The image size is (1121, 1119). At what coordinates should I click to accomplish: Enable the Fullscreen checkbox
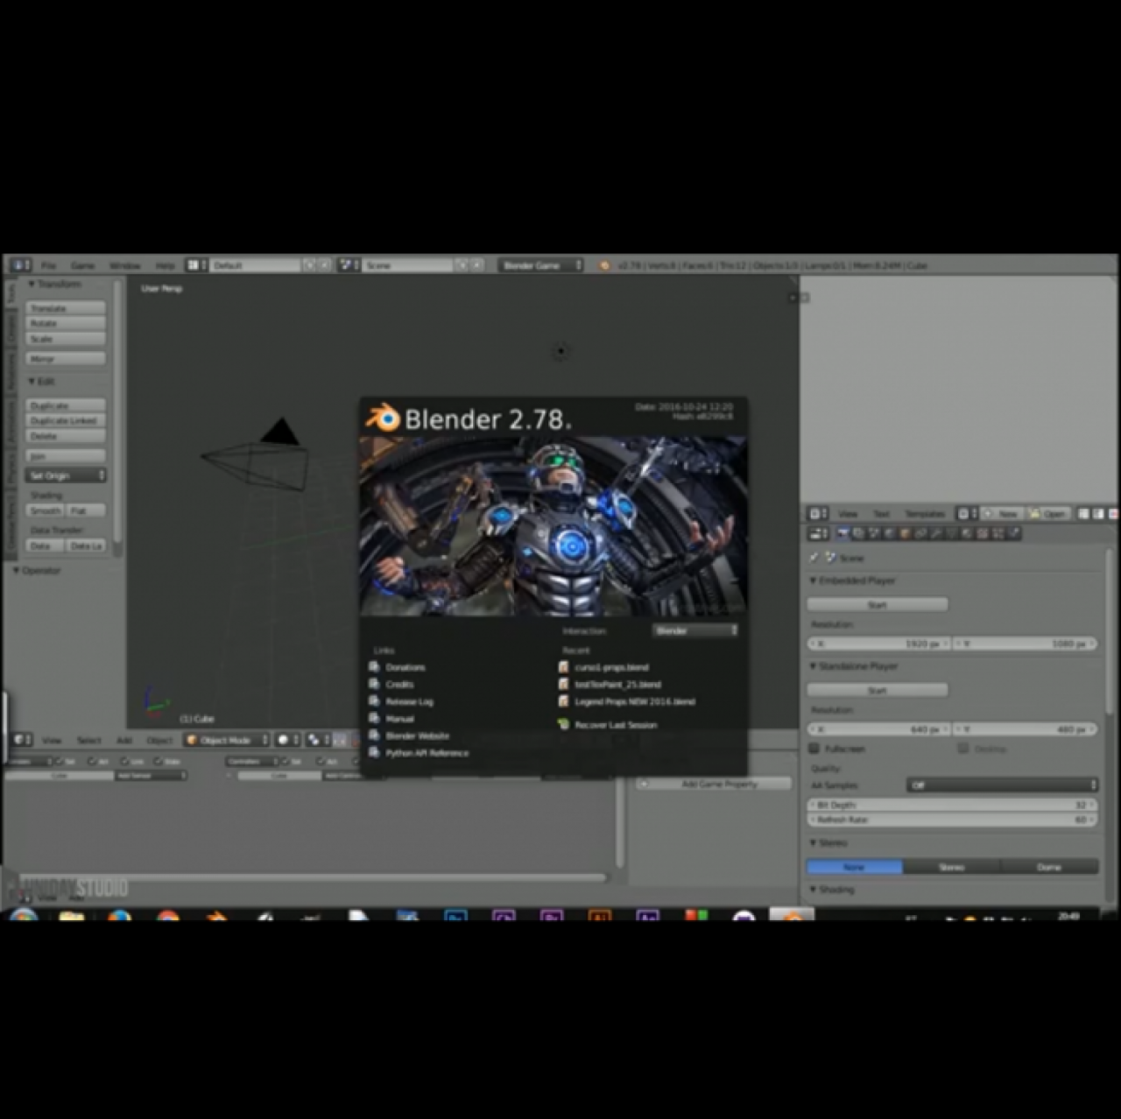pyautogui.click(x=814, y=749)
